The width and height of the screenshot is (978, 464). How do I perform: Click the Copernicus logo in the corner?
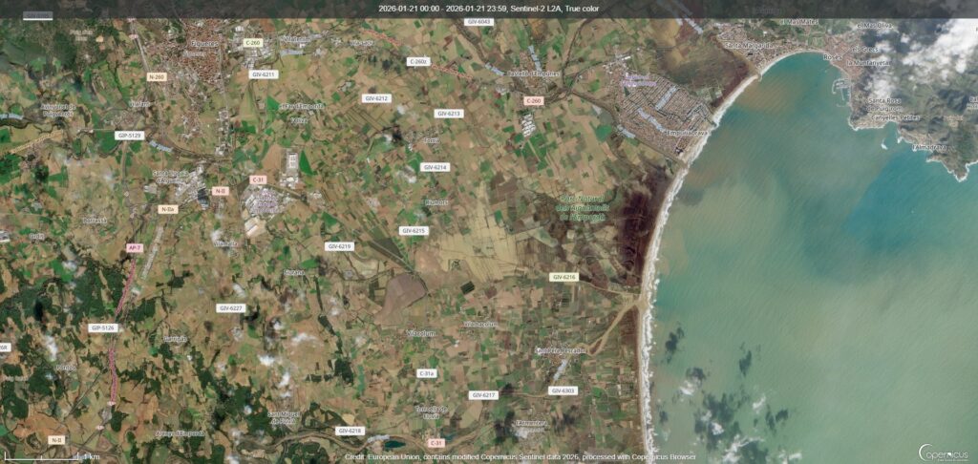(943, 452)
